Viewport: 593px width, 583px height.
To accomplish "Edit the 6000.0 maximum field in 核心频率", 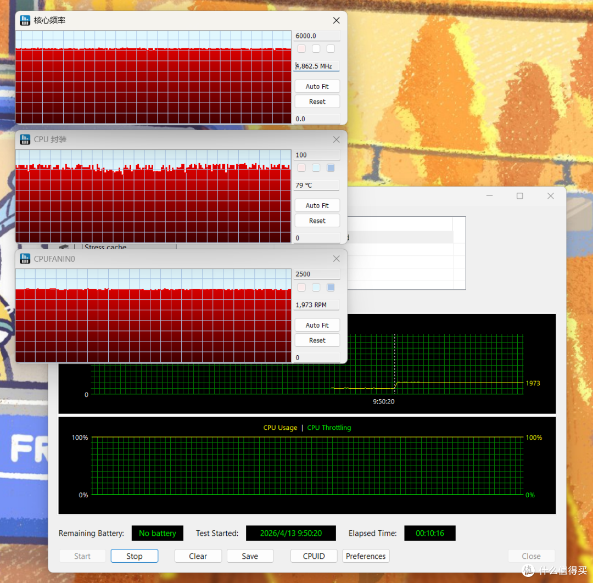I will pos(317,36).
